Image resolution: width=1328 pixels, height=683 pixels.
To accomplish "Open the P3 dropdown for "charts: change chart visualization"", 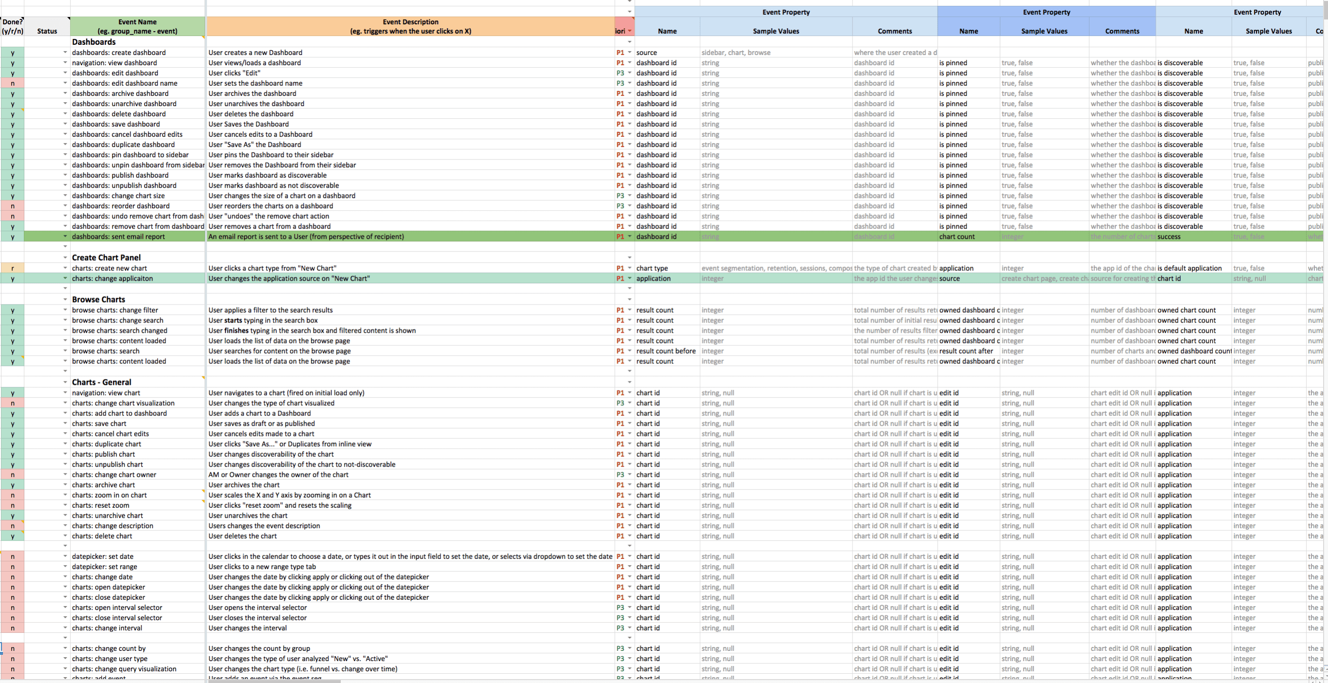I will [x=628, y=403].
